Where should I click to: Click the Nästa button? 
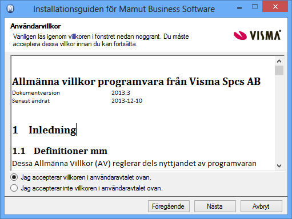215,206
